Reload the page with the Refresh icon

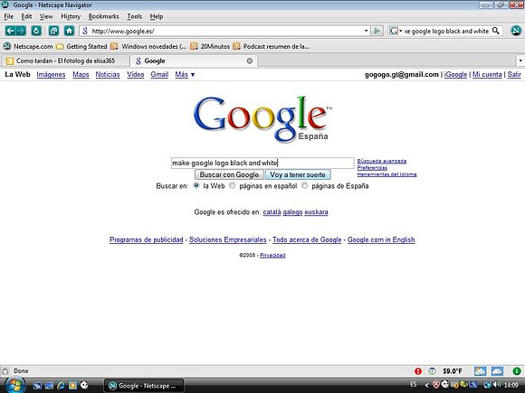tap(36, 31)
